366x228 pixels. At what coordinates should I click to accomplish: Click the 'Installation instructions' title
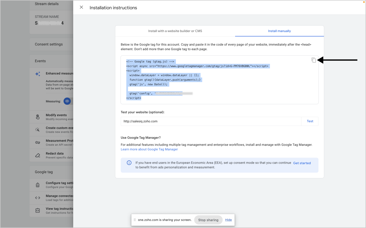[113, 8]
